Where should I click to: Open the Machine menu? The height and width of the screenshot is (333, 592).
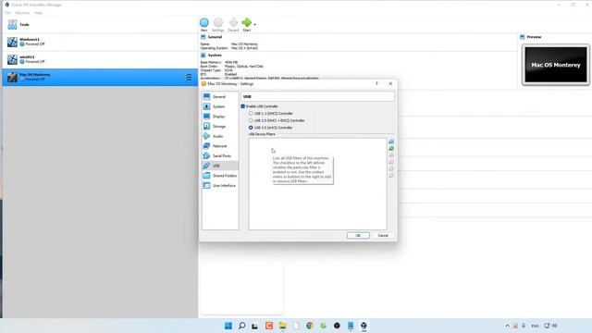pos(22,13)
